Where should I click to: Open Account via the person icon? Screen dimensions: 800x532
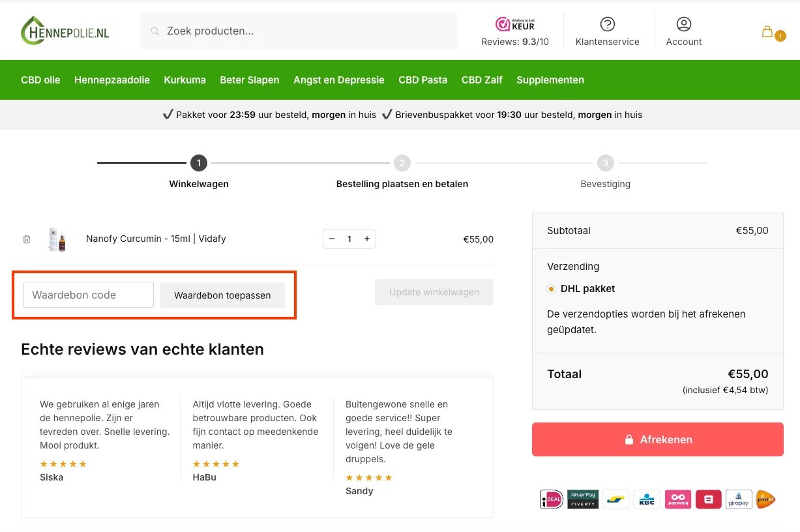[683, 23]
